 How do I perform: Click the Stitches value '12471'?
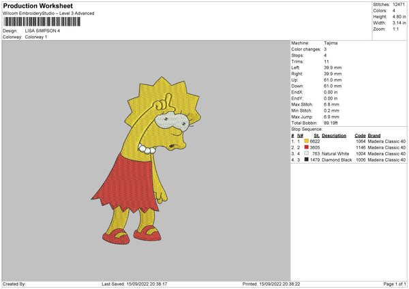point(399,5)
